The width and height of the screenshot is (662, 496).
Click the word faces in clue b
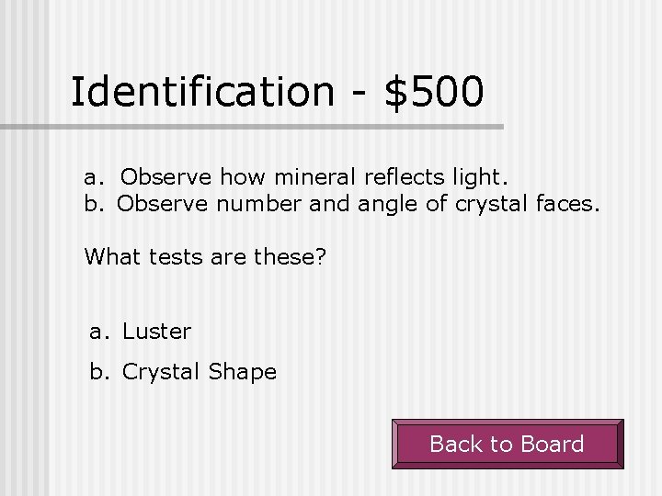(x=565, y=204)
